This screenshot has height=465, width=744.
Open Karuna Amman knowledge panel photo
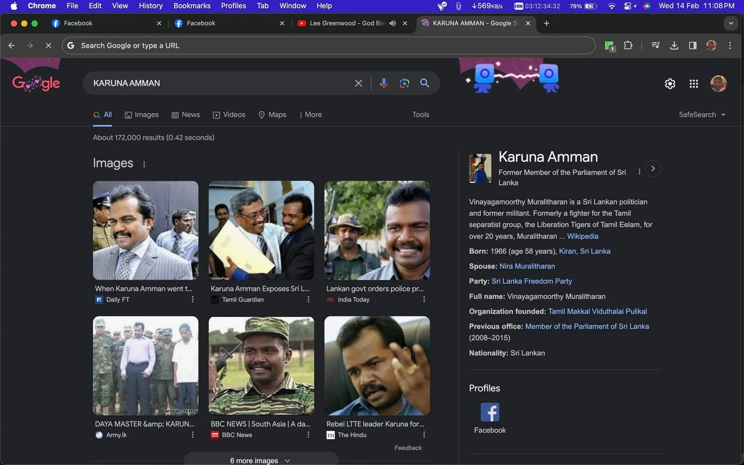(x=480, y=169)
